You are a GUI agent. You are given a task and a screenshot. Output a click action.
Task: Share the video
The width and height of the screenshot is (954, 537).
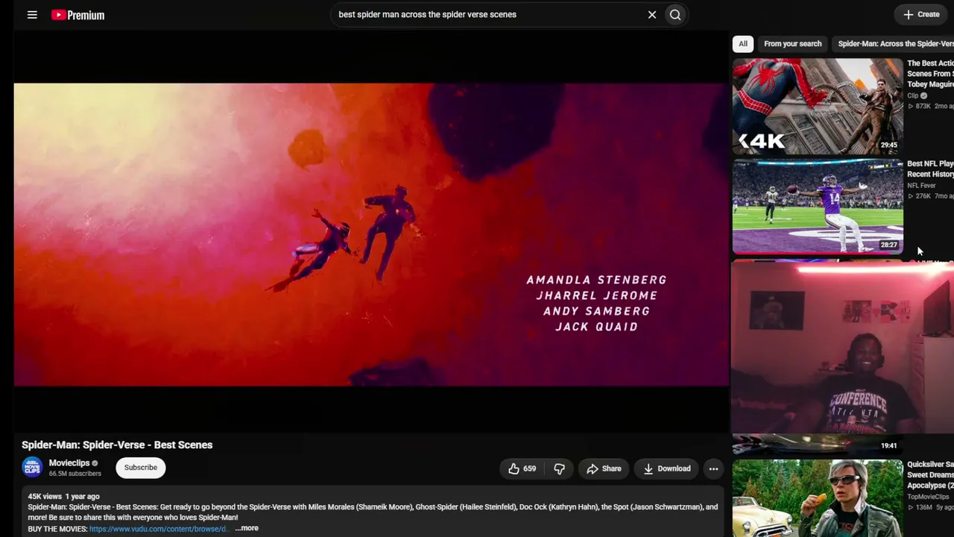[604, 468]
